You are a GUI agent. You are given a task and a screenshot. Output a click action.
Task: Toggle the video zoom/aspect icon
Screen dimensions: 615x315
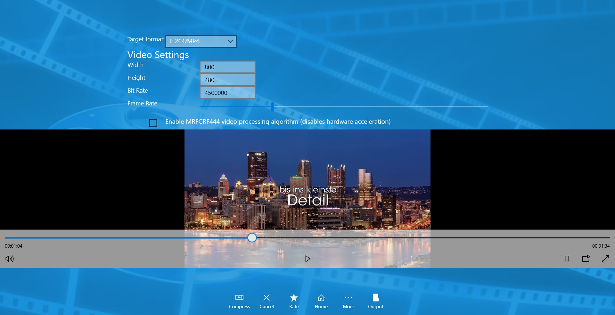(567, 259)
